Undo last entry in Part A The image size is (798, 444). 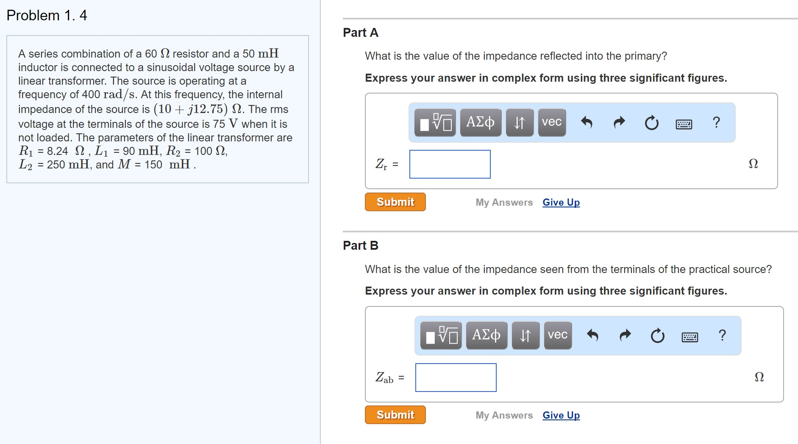(x=587, y=123)
